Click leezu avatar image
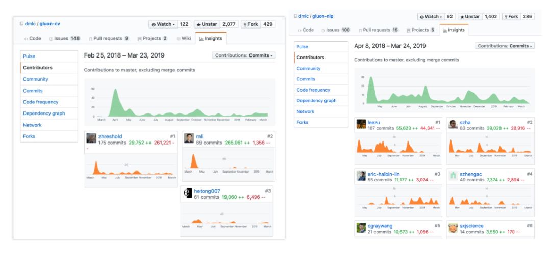This screenshot has width=551, height=256. click(x=361, y=124)
